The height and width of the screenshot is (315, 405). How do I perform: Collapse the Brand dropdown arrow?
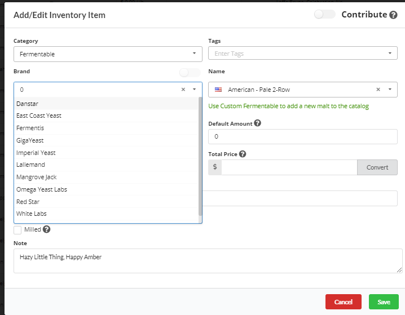pos(194,89)
